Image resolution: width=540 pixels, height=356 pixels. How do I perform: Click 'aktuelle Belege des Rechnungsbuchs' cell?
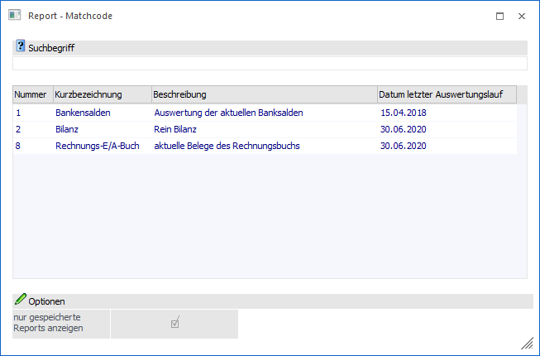(x=227, y=147)
